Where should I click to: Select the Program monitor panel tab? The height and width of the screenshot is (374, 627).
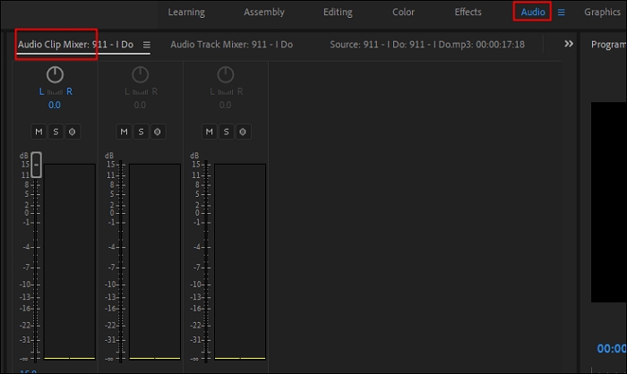click(608, 45)
